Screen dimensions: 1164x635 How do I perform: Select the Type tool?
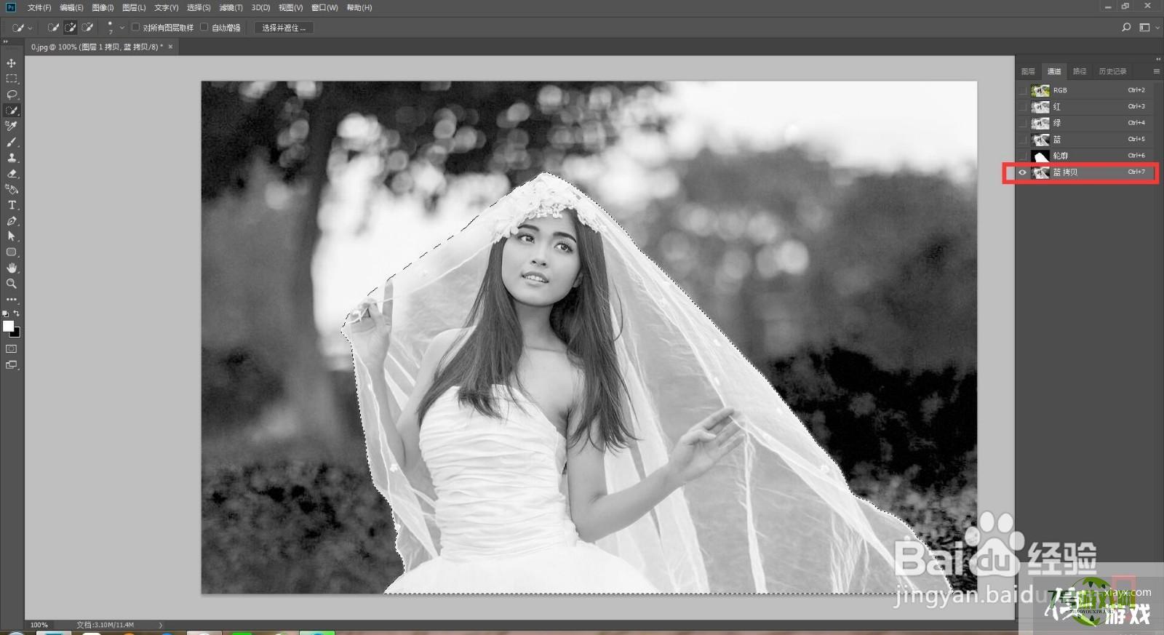[11, 205]
